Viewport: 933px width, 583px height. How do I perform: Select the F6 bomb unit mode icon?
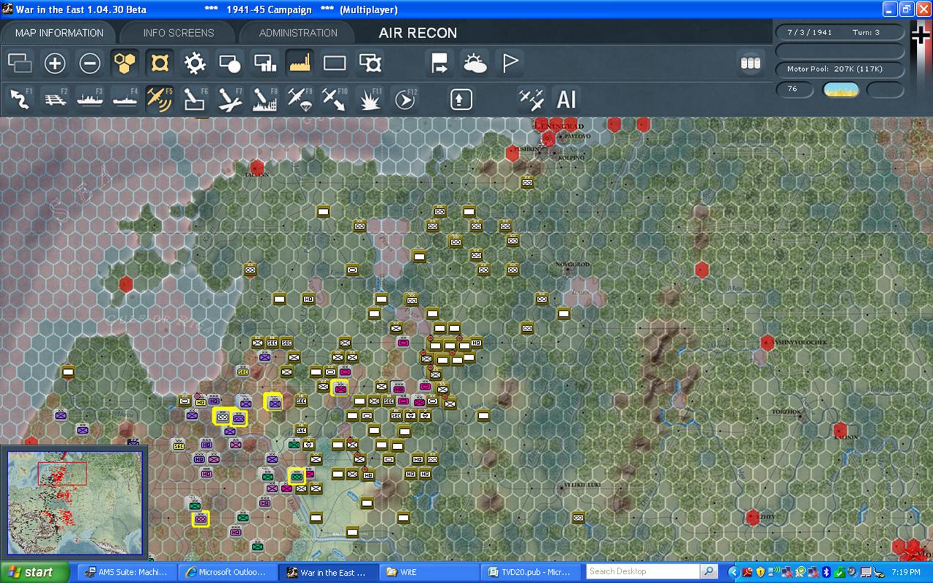(x=195, y=99)
